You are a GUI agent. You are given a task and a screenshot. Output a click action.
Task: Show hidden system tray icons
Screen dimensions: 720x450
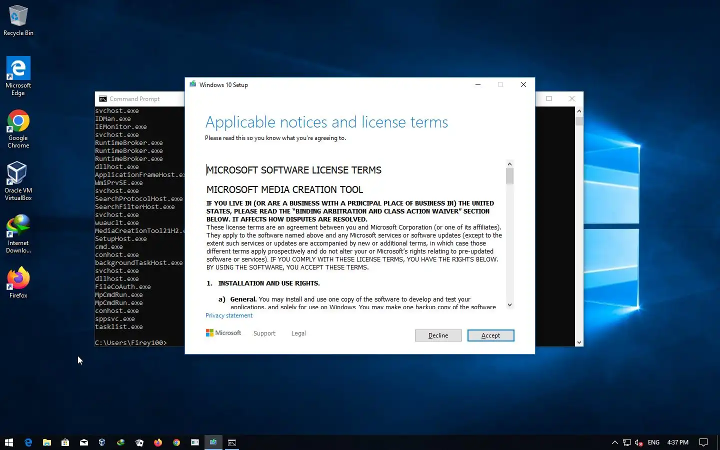(615, 442)
